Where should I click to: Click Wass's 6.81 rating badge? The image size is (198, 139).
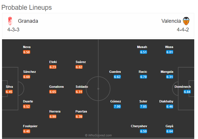(170, 52)
